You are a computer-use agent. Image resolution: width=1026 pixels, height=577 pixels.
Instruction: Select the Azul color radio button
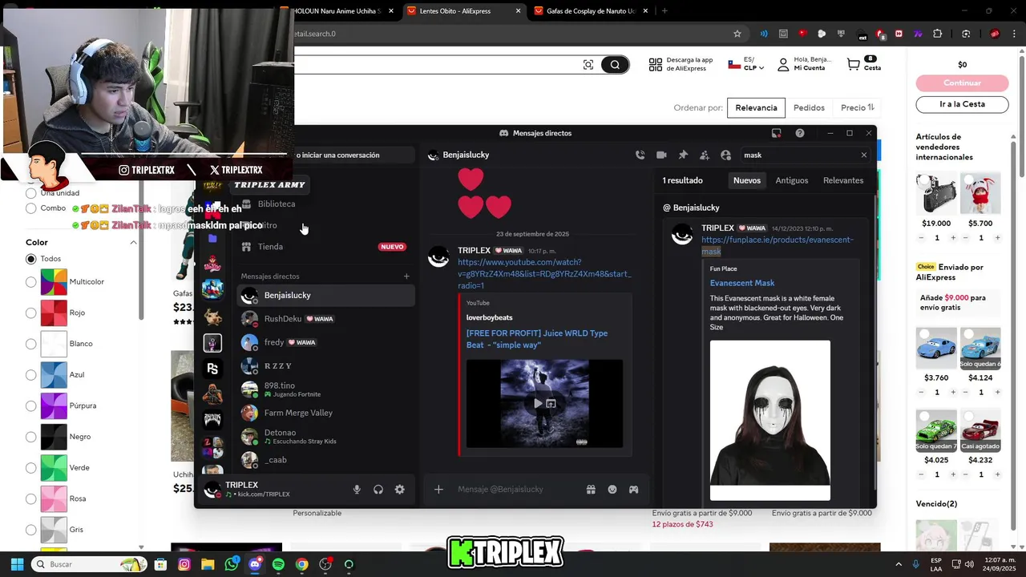[x=31, y=374]
